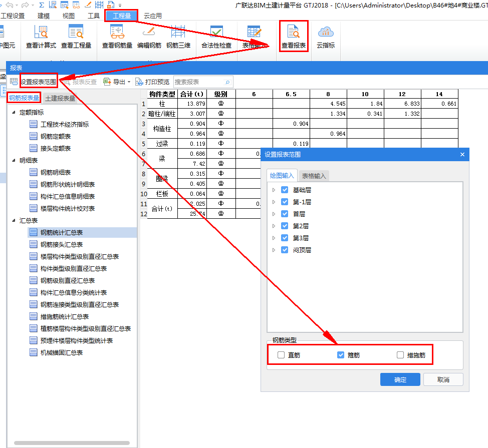488x448 pixels.
Task: Collapse the 定额指标 tree group
Action: pyautogui.click(x=14, y=112)
